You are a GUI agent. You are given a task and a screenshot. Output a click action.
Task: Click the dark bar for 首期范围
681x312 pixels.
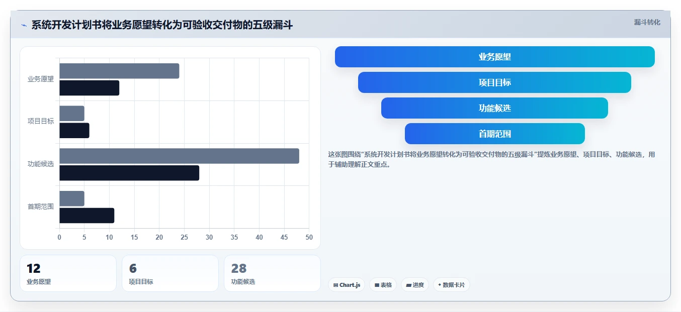click(87, 216)
